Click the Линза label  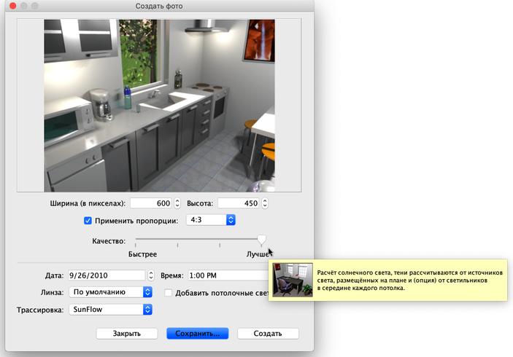tap(52, 292)
